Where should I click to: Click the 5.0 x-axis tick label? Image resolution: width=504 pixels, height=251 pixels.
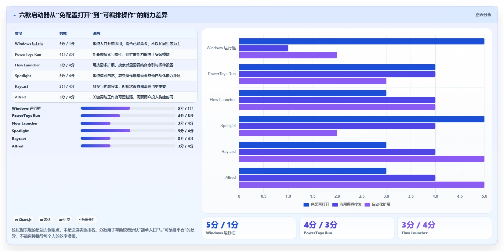[x=484, y=196]
